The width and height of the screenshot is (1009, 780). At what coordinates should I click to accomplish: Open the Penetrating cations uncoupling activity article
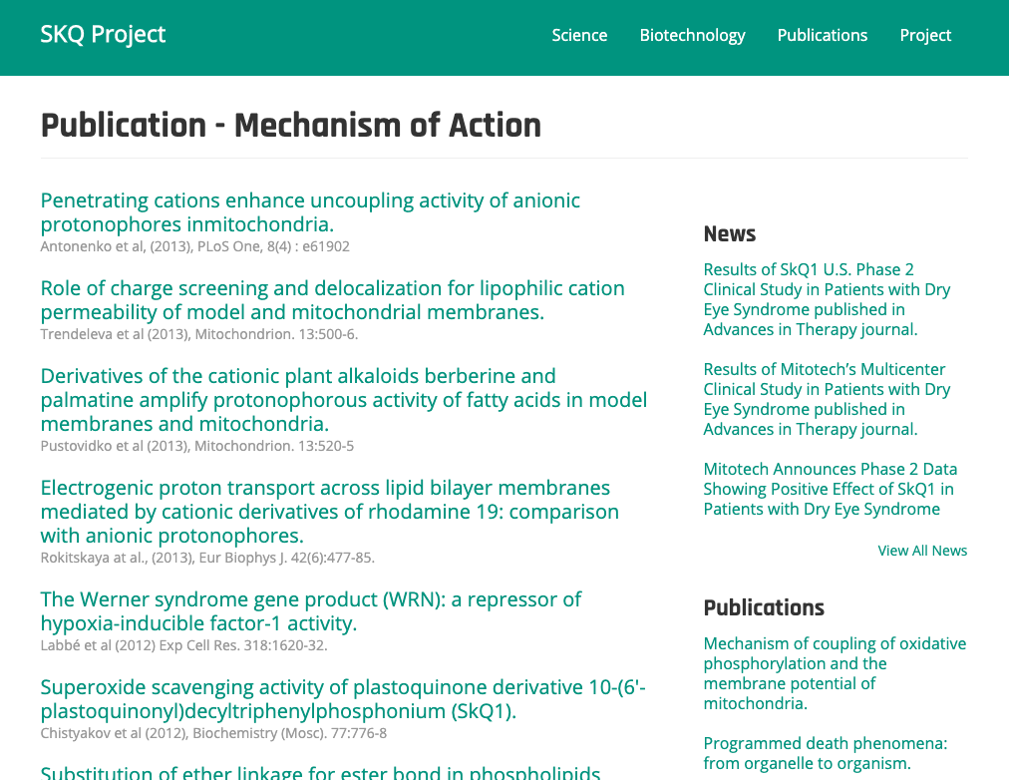pos(310,212)
